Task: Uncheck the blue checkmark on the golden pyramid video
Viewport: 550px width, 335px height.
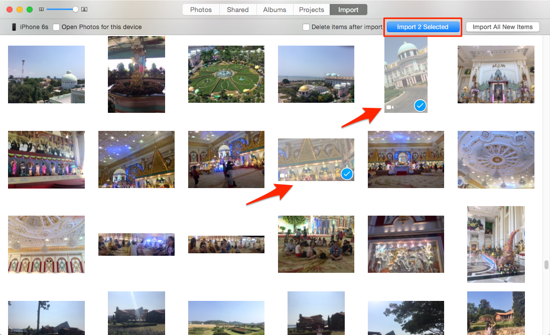Action: point(347,174)
